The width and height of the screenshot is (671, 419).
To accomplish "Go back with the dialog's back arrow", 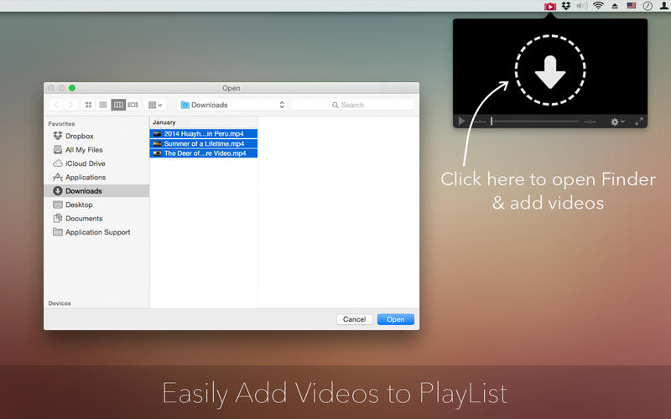I will point(56,105).
